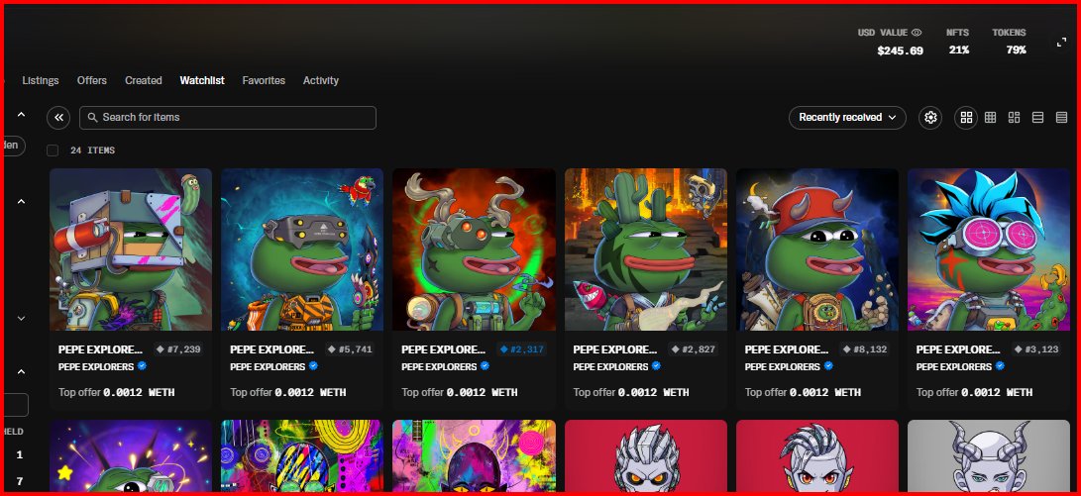Click PEPE EXPLORE... title on #8,132 card
The height and width of the screenshot is (496, 1081).
point(787,349)
